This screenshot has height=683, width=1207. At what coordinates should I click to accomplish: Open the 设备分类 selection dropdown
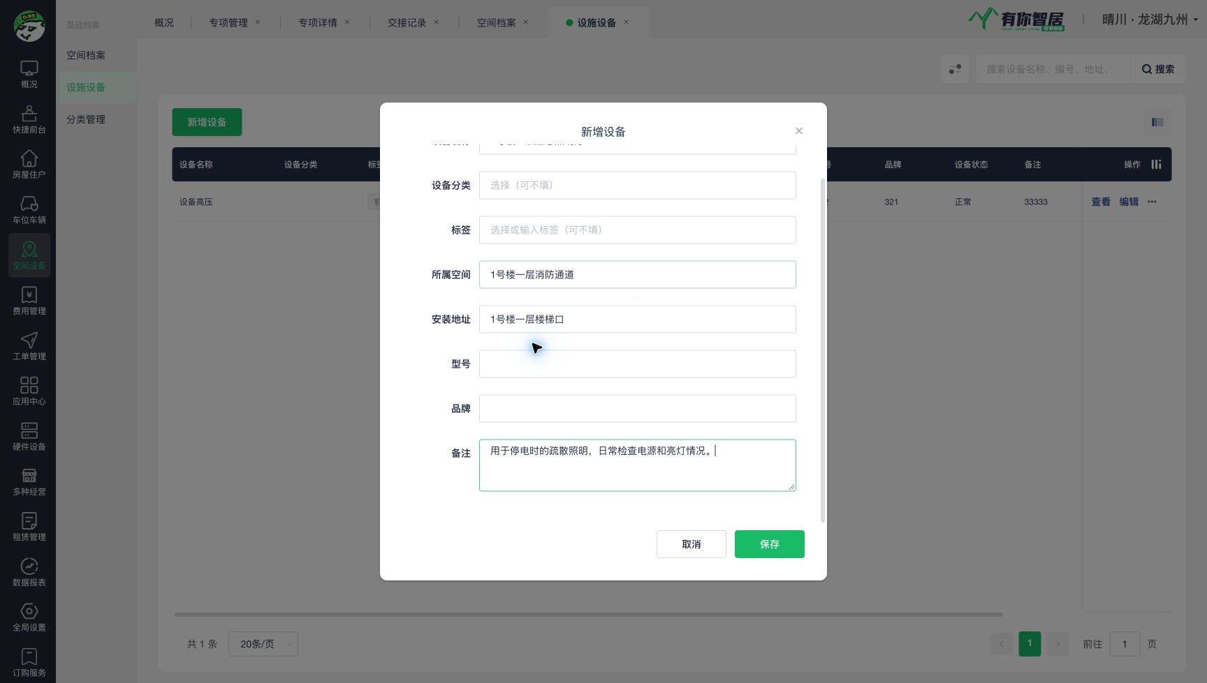tap(637, 185)
